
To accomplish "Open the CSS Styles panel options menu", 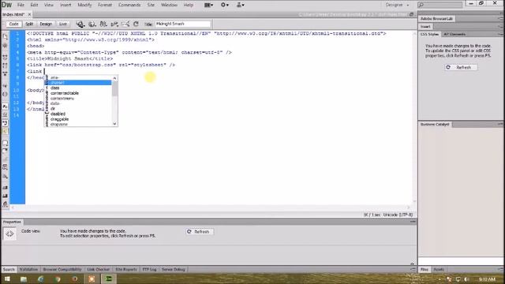I will [x=500, y=34].
